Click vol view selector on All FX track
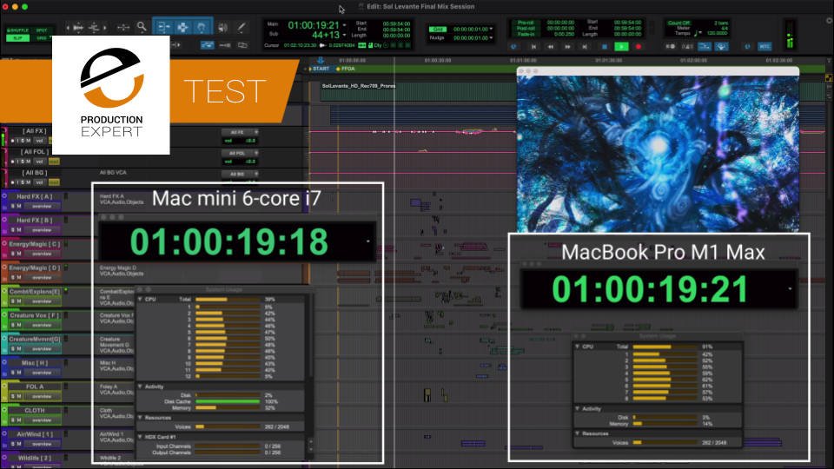Screen dimensions: 834x469 (40, 141)
